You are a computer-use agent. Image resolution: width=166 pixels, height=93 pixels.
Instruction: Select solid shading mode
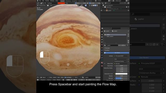(94, 5)
